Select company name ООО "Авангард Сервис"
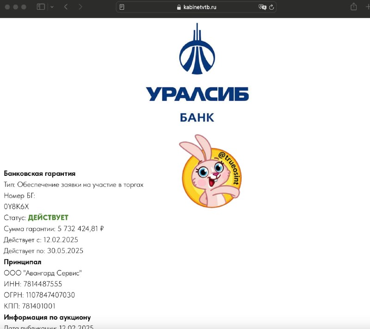This screenshot has width=370, height=329. tap(43, 273)
